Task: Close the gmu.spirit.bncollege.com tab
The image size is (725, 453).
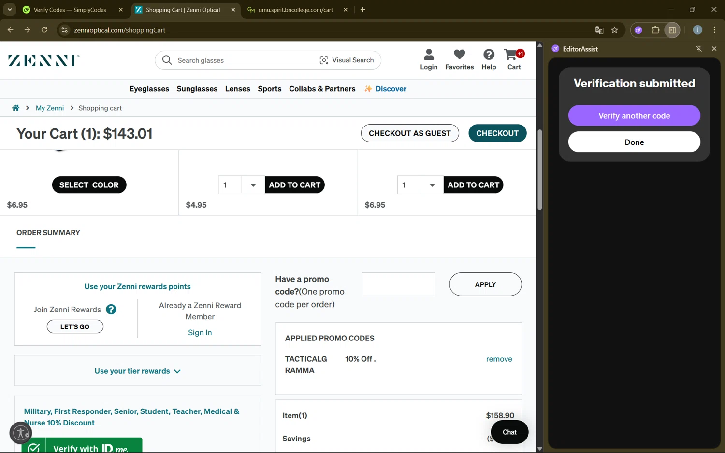Action: (x=346, y=10)
